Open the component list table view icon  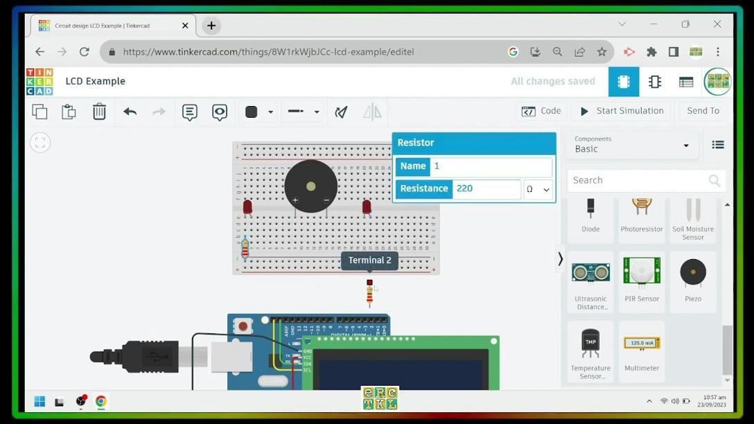(685, 81)
